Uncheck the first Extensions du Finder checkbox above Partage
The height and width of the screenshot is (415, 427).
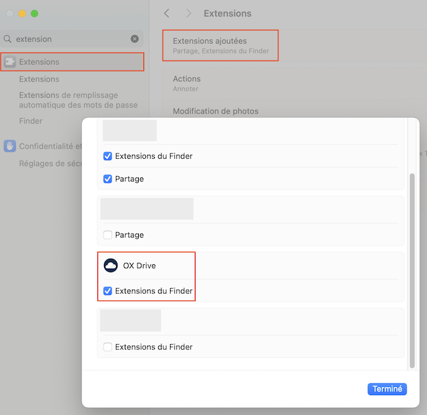point(107,156)
